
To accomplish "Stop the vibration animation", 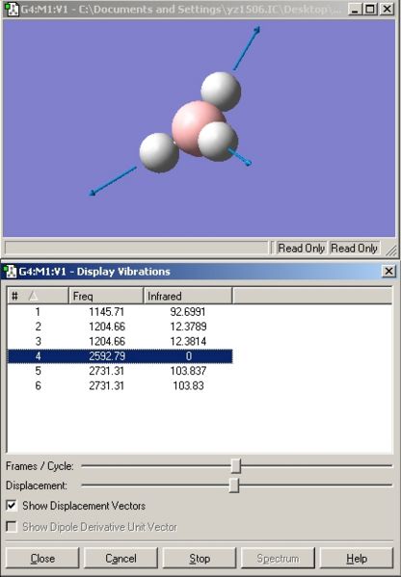I will (x=200, y=559).
